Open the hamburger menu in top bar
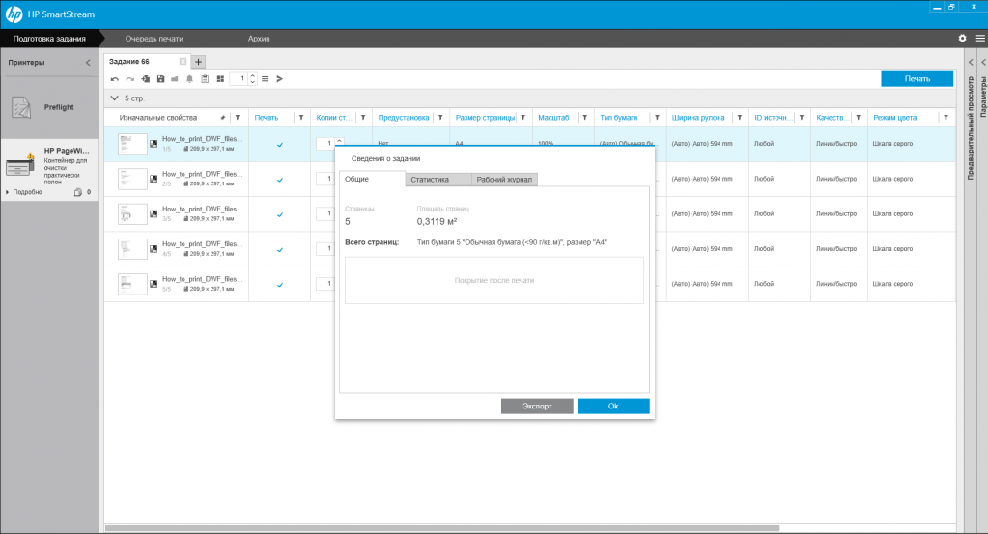Screen dimensions: 988x534 [x=980, y=39]
